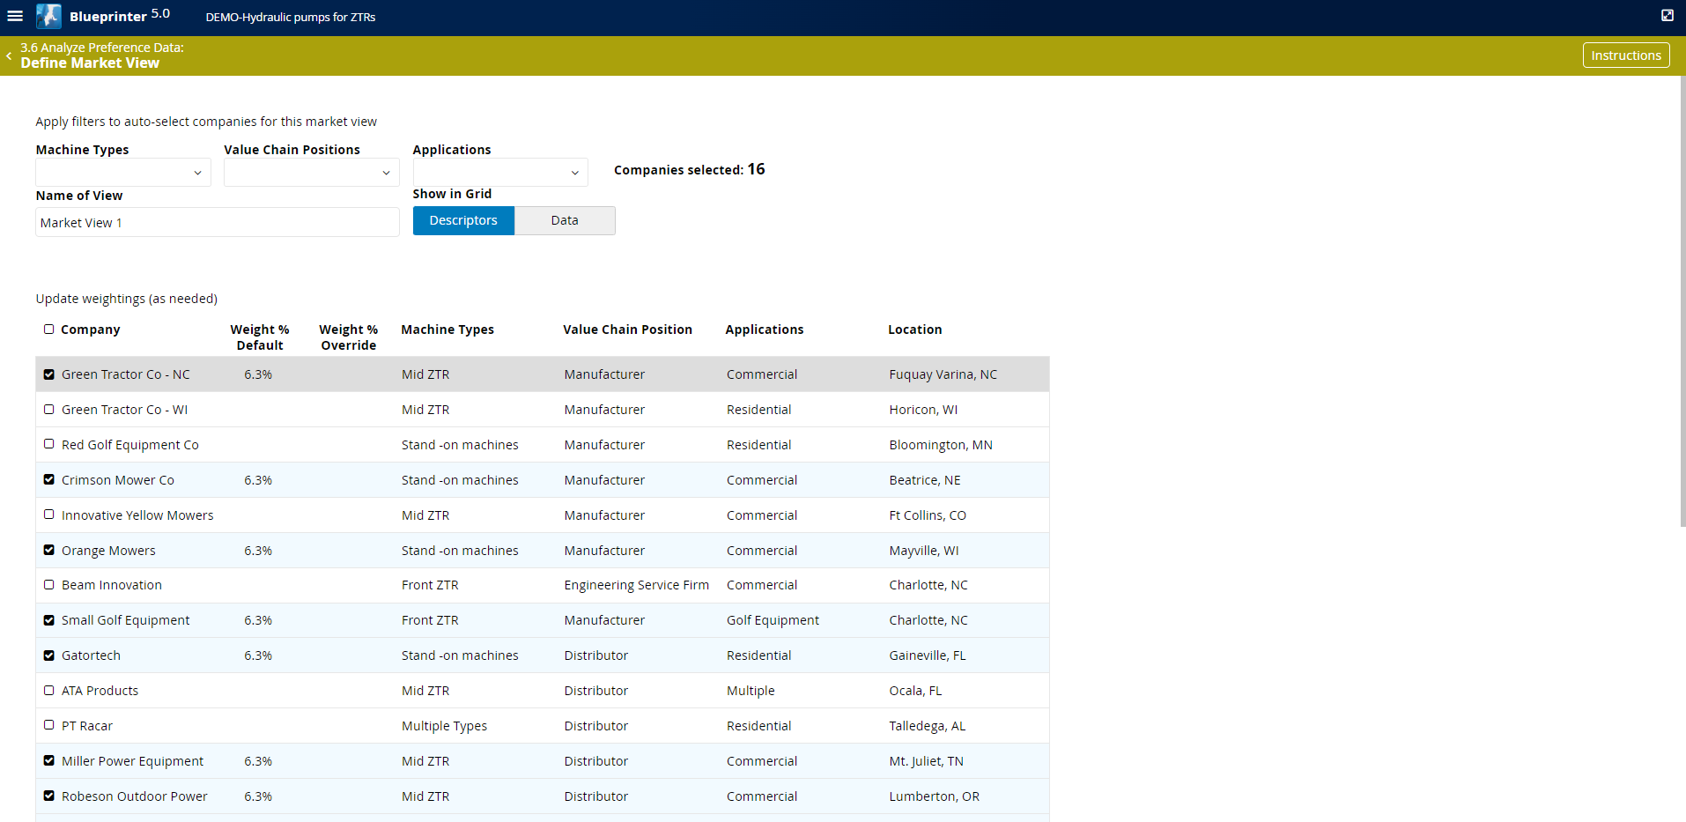The height and width of the screenshot is (822, 1686).
Task: Uncheck Green Tractor Co - NC
Action: tap(49, 374)
